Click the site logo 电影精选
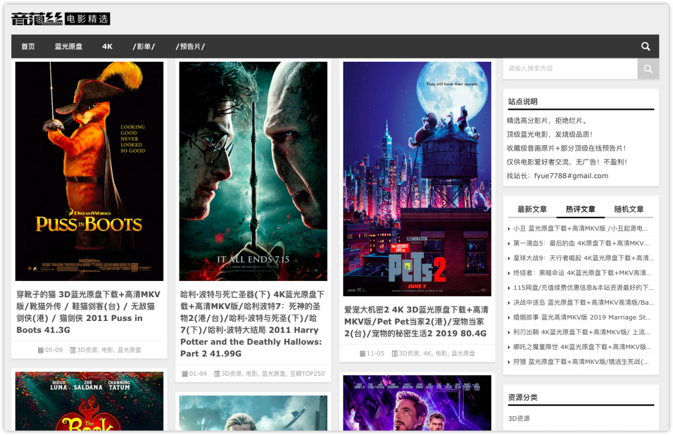Viewport: 673px width, 435px height. pos(60,19)
